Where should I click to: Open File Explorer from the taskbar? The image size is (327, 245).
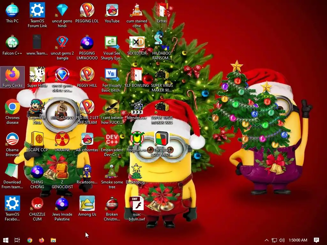coord(53,240)
